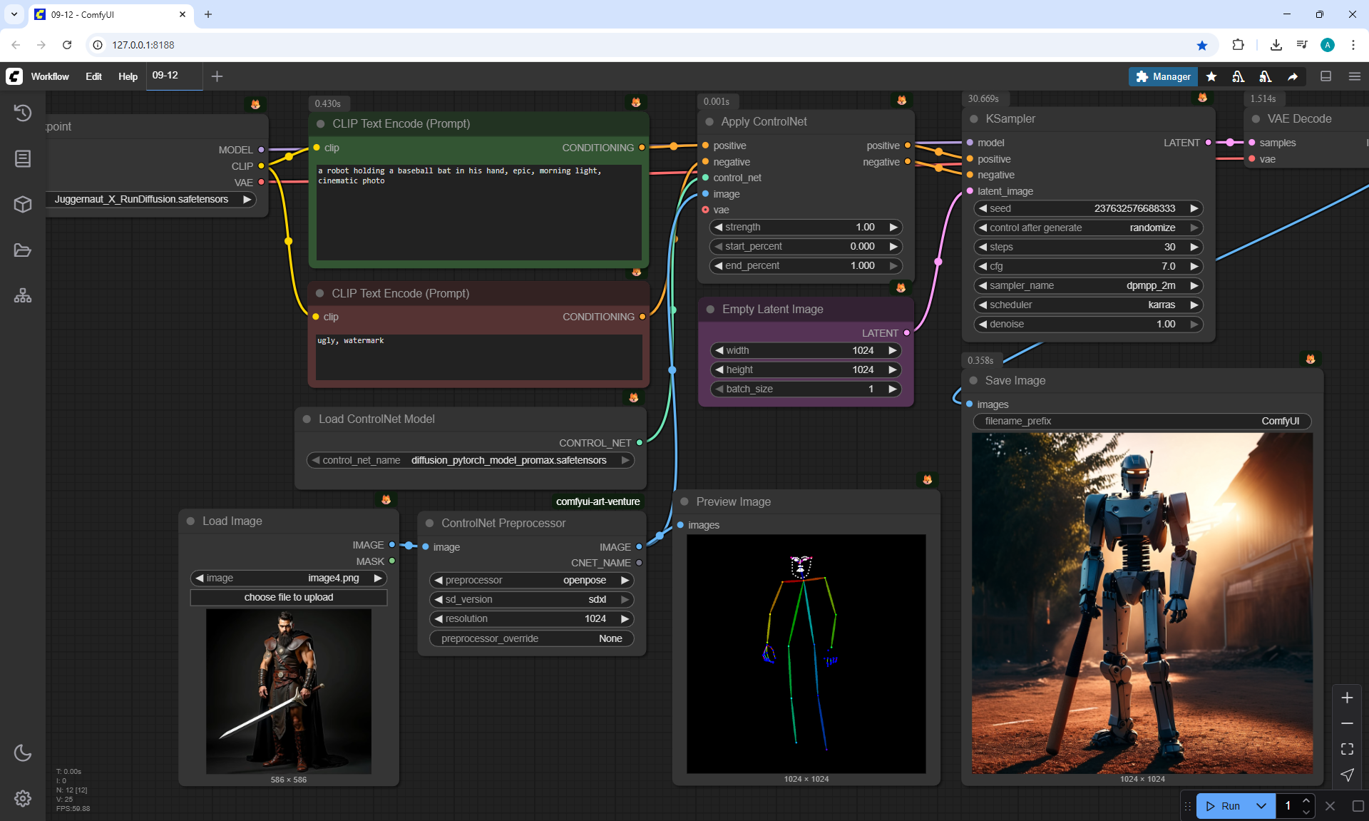Screen dimensions: 1369x821
Task: Increase the strength value arrow in Apply ControlNet
Action: 893,227
